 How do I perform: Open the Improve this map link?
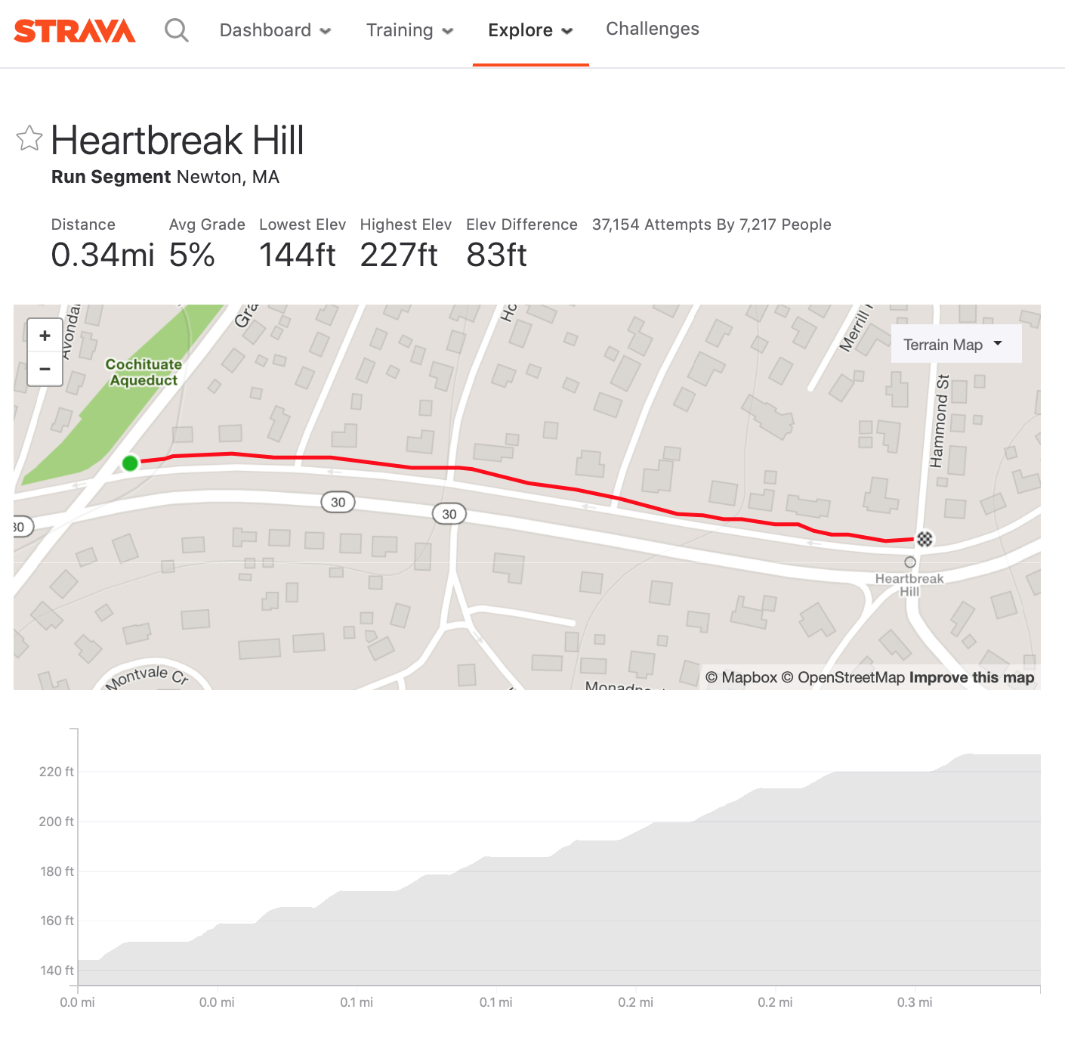pyautogui.click(x=971, y=677)
